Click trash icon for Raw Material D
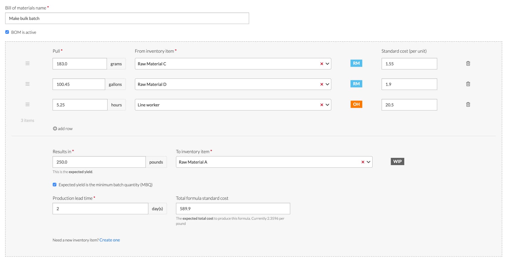 click(x=468, y=84)
